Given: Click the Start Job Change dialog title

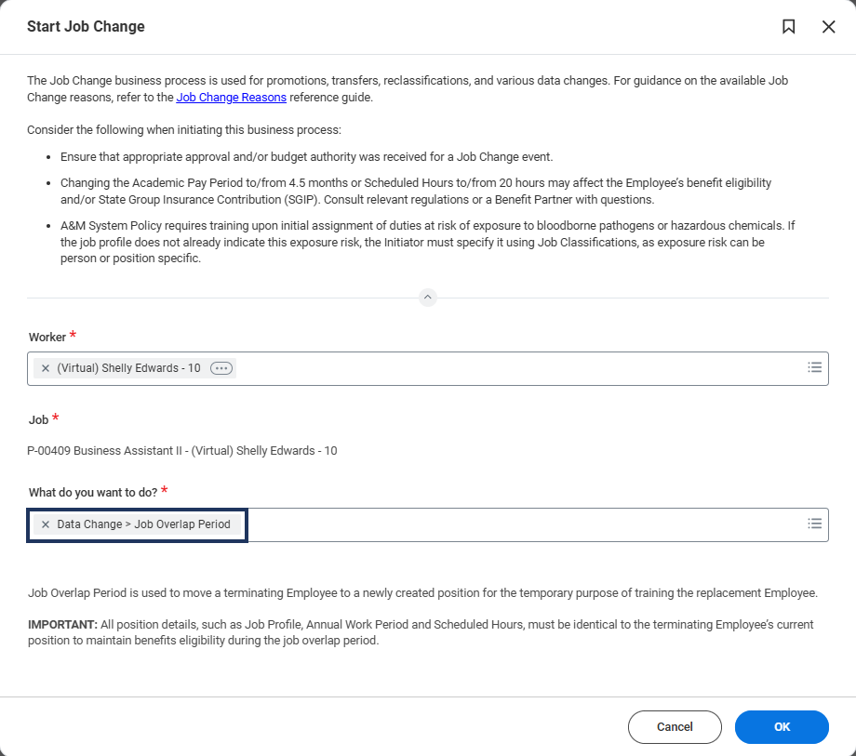Looking at the screenshot, I should pyautogui.click(x=86, y=27).
